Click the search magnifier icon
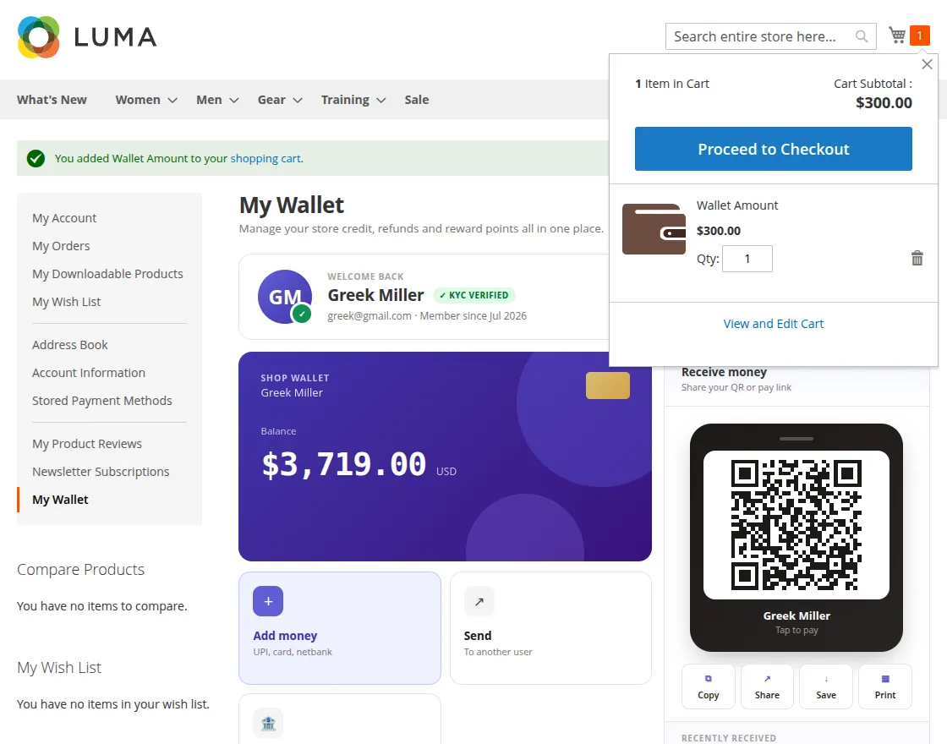Image resolution: width=947 pixels, height=744 pixels. tap(862, 36)
